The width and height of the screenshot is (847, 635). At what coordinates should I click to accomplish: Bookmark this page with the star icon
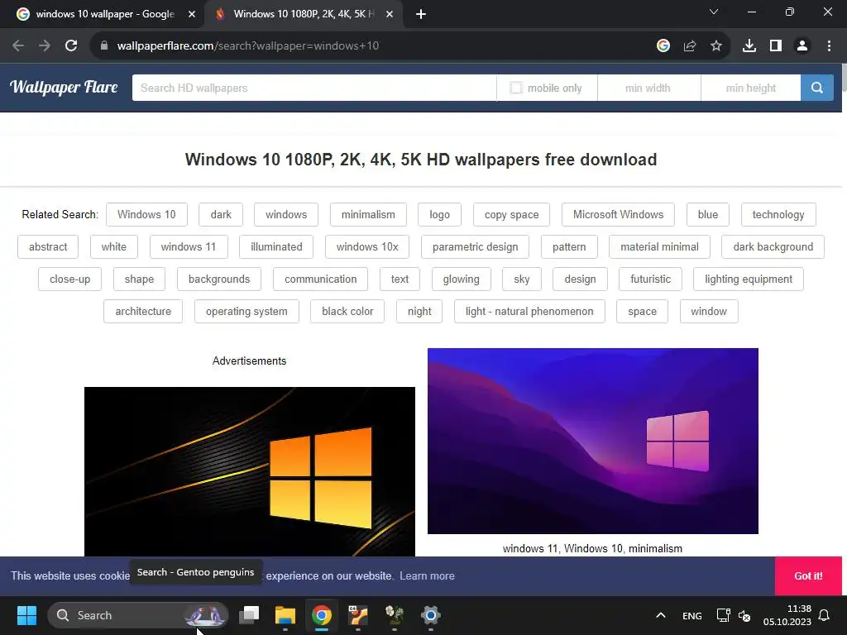[x=716, y=46]
